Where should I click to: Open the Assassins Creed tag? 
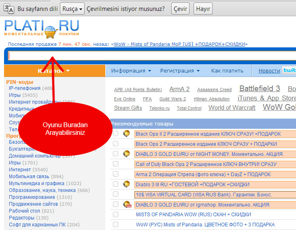[x=214, y=89]
